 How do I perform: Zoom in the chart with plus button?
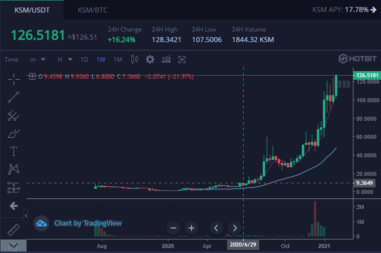point(192,228)
